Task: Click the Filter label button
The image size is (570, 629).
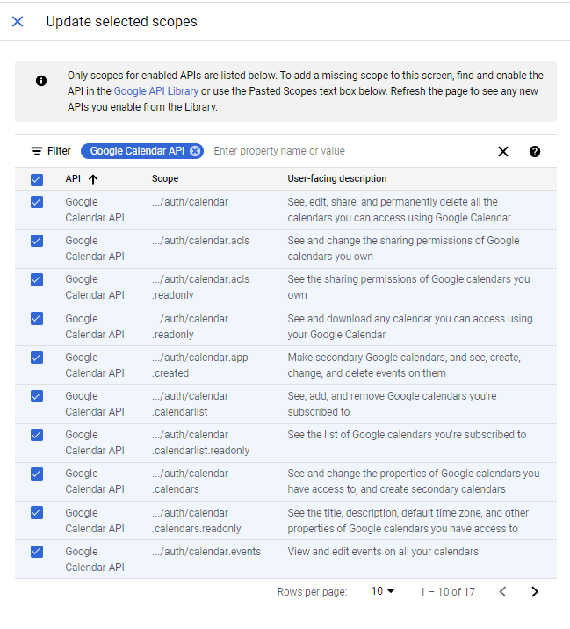Action: [x=59, y=151]
